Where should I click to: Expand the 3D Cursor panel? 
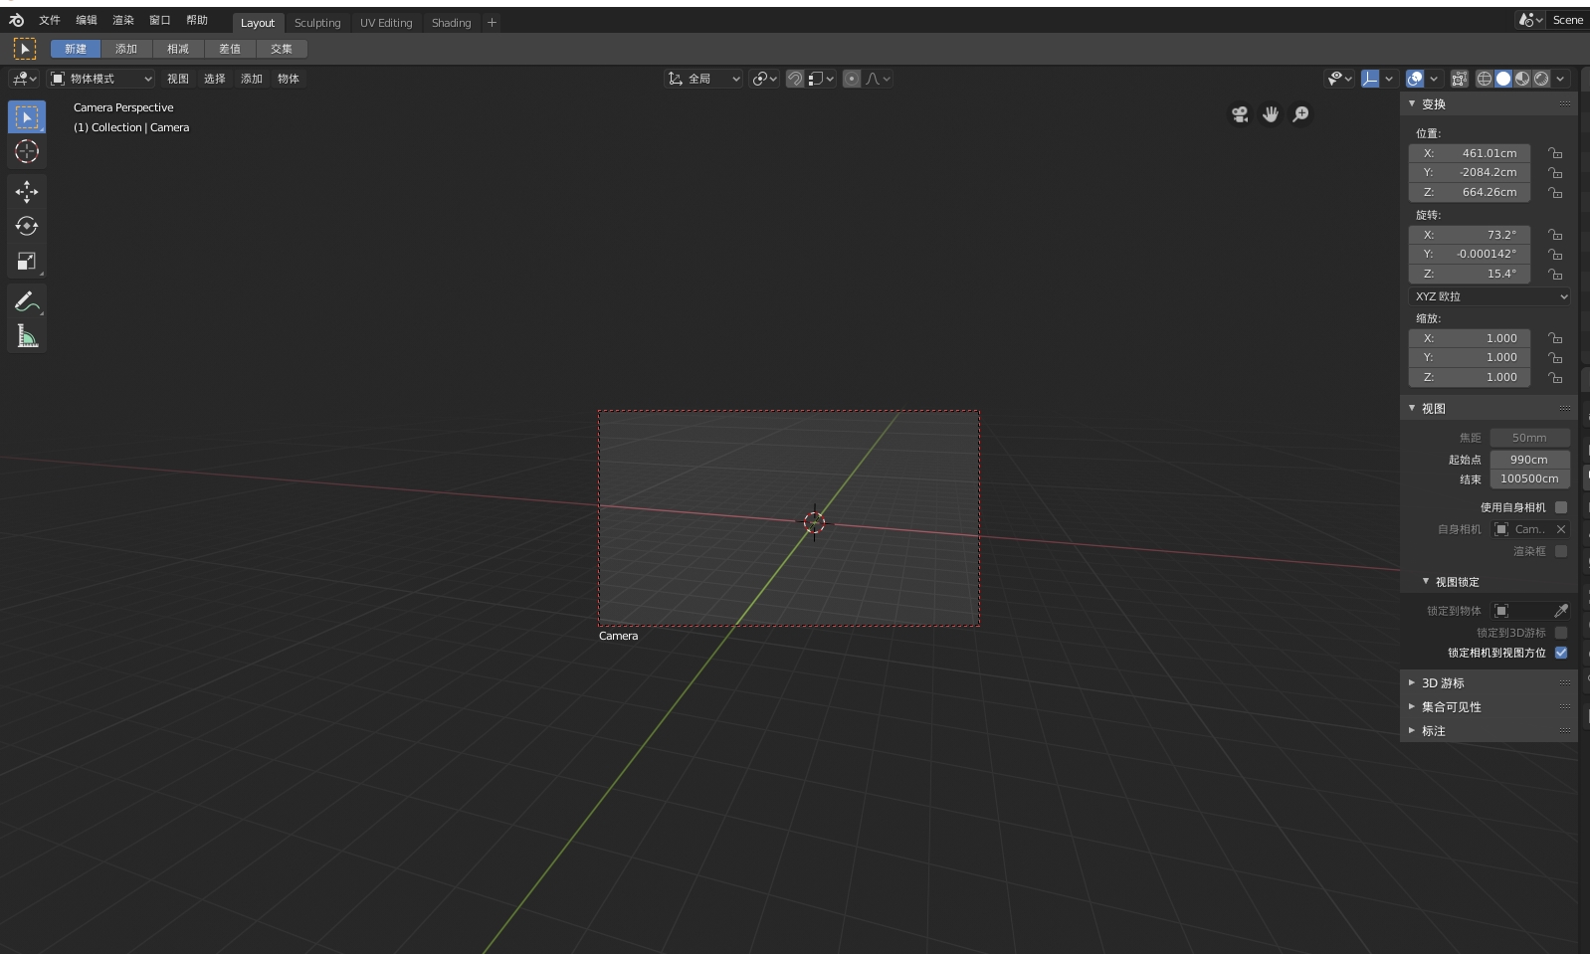click(x=1443, y=683)
